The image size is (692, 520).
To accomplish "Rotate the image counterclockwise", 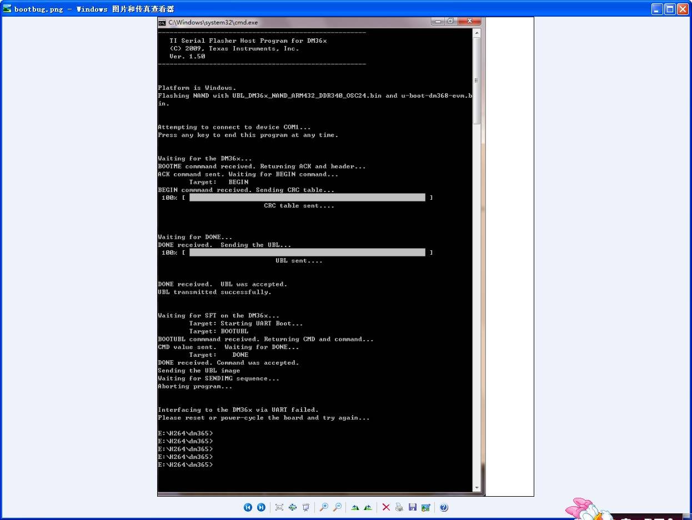I will pyautogui.click(x=368, y=507).
